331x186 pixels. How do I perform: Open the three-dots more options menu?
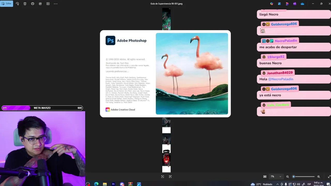pyautogui.click(x=56, y=4)
